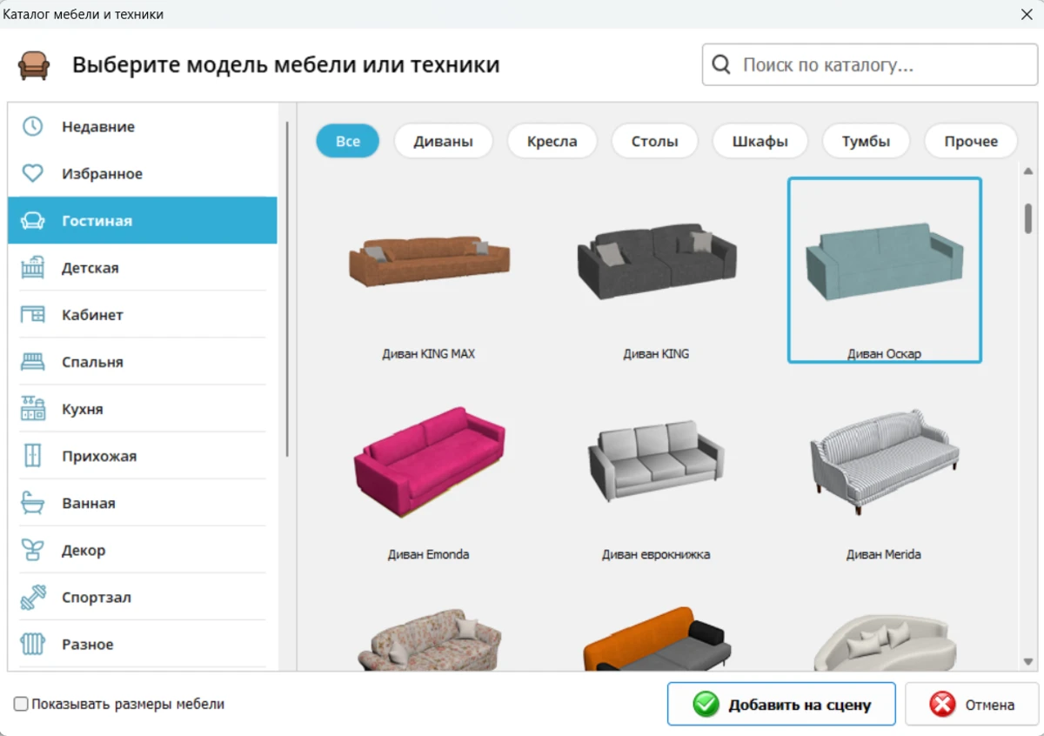Choose the Диван еврокнижка thumbnail

pyautogui.click(x=656, y=461)
